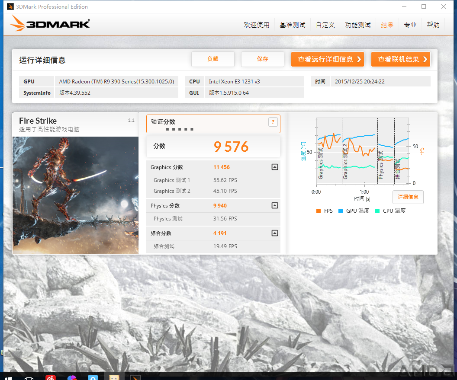This screenshot has height=380, width=457.
Task: Open the red NetEase Music taskbar icon
Action: point(51,378)
